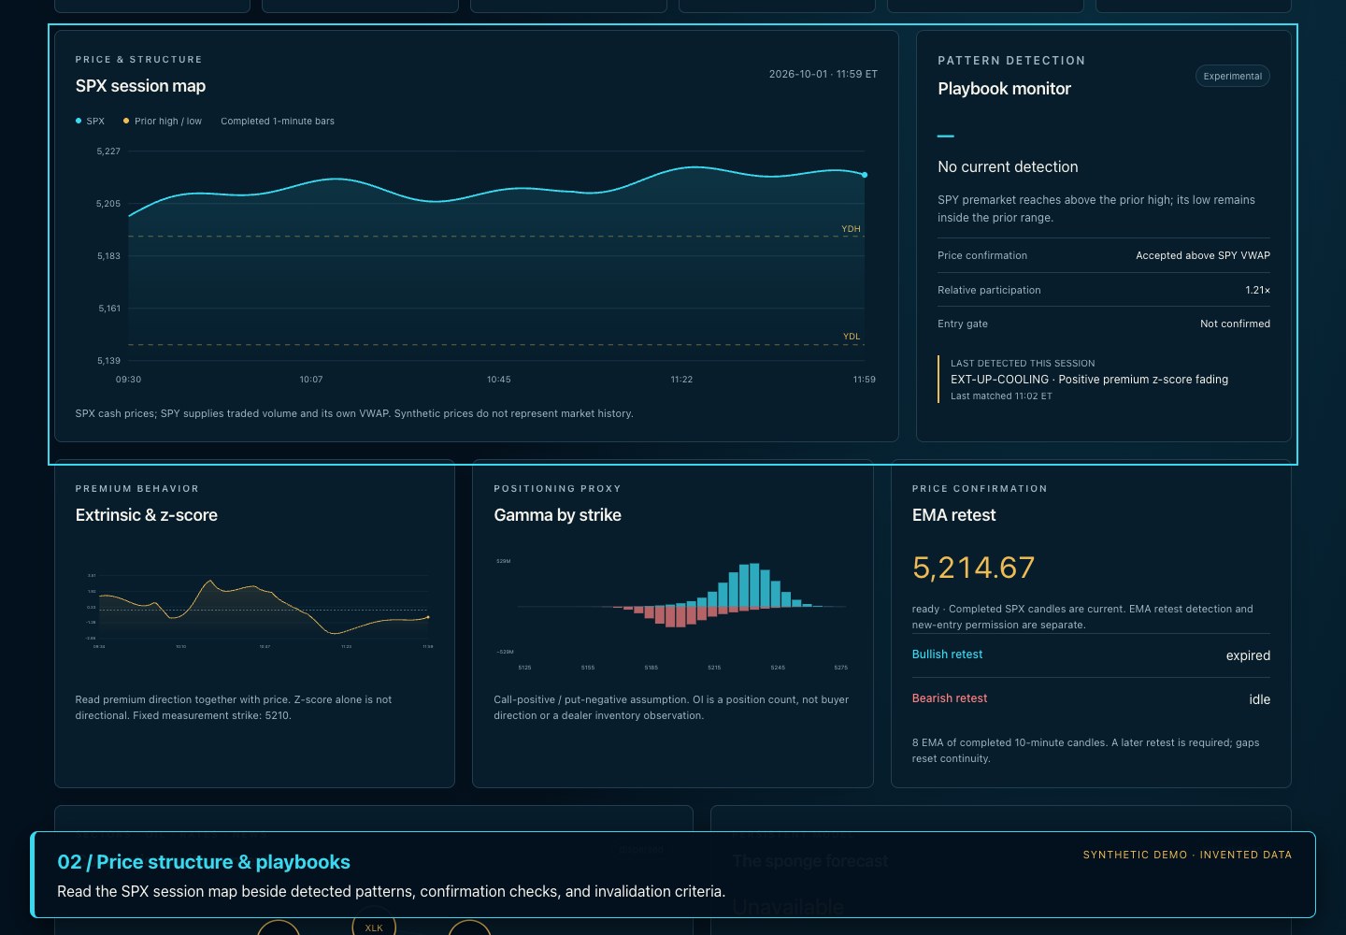
Task: Click the 2026-10-01 11:59 ET timestamp
Action: pos(823,74)
